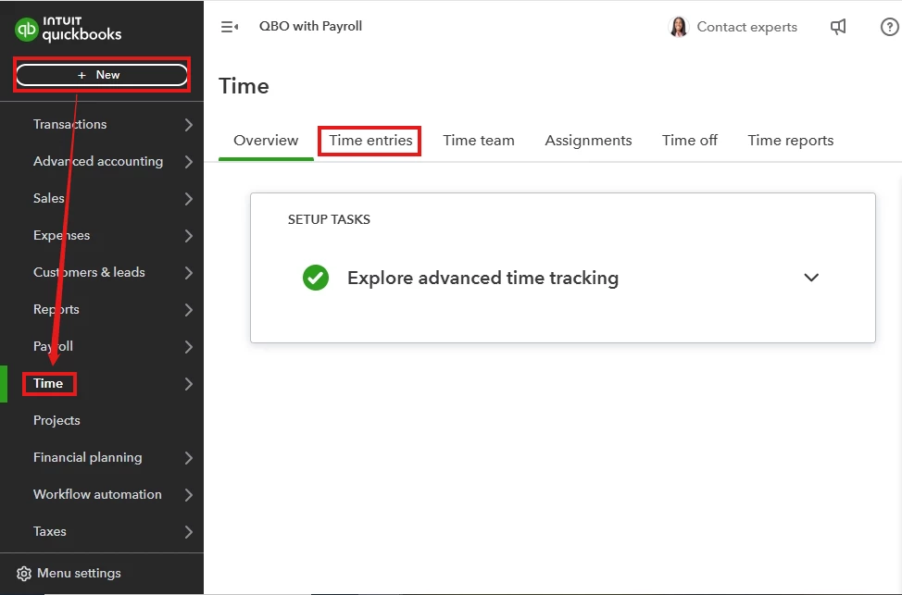The height and width of the screenshot is (595, 902).
Task: Click the Menu settings gear icon
Action: tap(23, 573)
